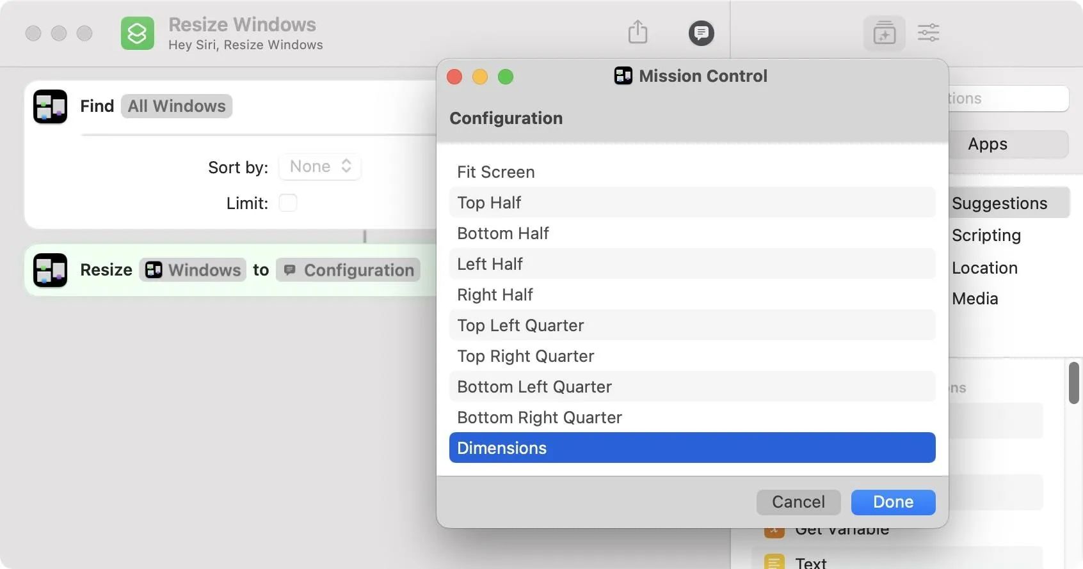This screenshot has height=569, width=1083.
Task: Click the Mission Control icon in Find action
Action: (51, 106)
